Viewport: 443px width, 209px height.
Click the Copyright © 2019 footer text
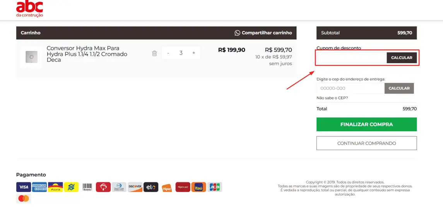pyautogui.click(x=345, y=182)
